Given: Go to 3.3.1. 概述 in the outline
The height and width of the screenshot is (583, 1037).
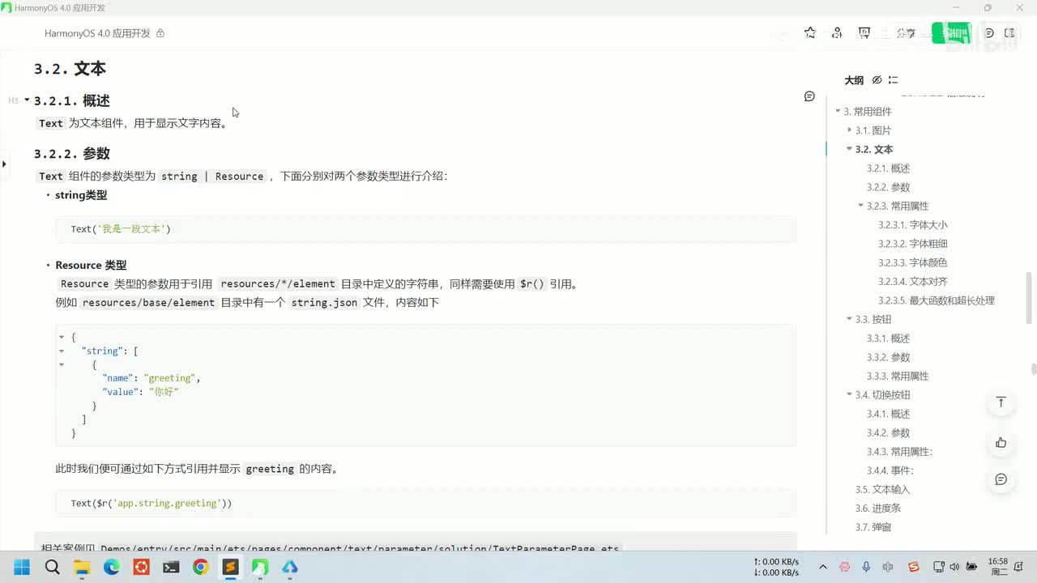Looking at the screenshot, I should 889,338.
